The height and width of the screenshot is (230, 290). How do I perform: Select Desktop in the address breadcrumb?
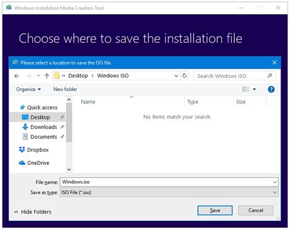78,76
